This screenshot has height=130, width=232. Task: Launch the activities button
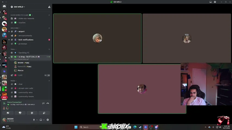32,113
